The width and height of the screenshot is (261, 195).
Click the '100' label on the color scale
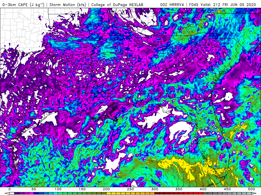pos(58,189)
